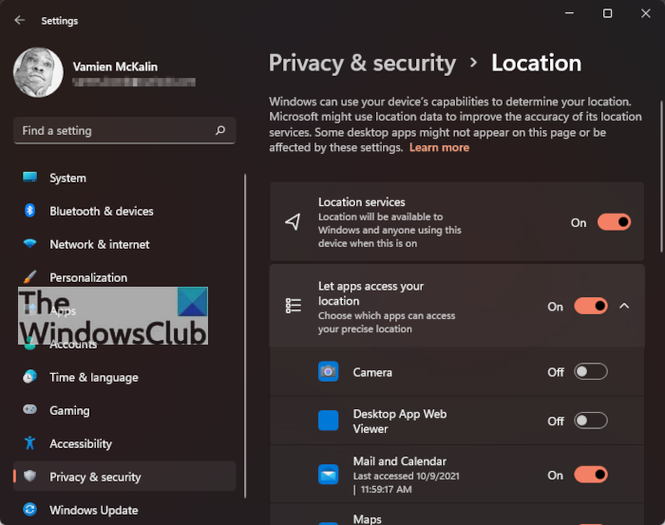This screenshot has height=525, width=665.
Task: Select Time & language in sidebar
Action: [x=94, y=377]
